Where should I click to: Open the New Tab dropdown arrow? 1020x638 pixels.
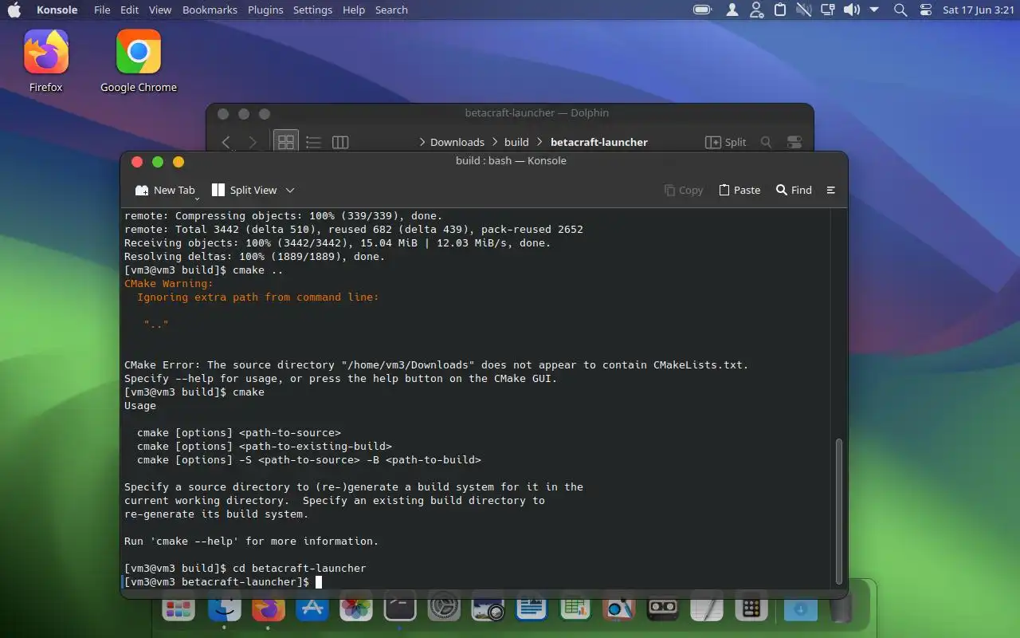pyautogui.click(x=197, y=198)
